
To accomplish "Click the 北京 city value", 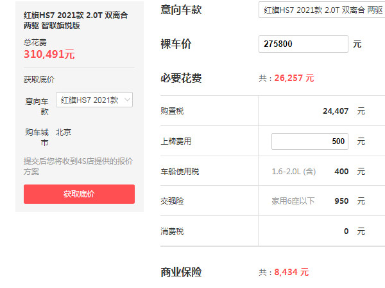I will [64, 132].
